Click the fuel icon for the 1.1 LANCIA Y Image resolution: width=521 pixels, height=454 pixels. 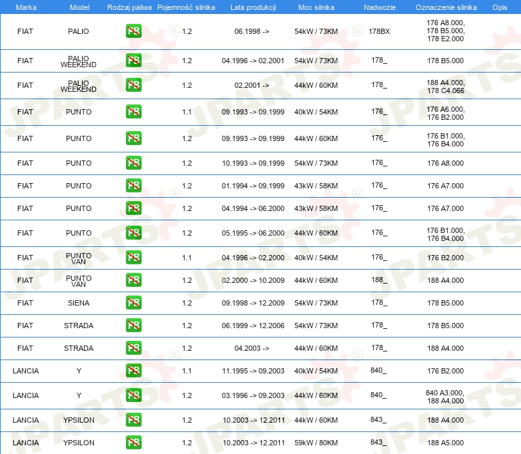click(x=133, y=371)
